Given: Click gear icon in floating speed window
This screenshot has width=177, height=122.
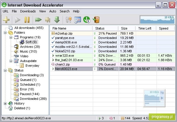Looking at the screenshot, I should click(162, 93).
